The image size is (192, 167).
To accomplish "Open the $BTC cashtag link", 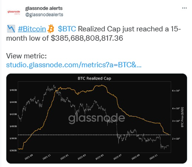I will tap(67, 29).
